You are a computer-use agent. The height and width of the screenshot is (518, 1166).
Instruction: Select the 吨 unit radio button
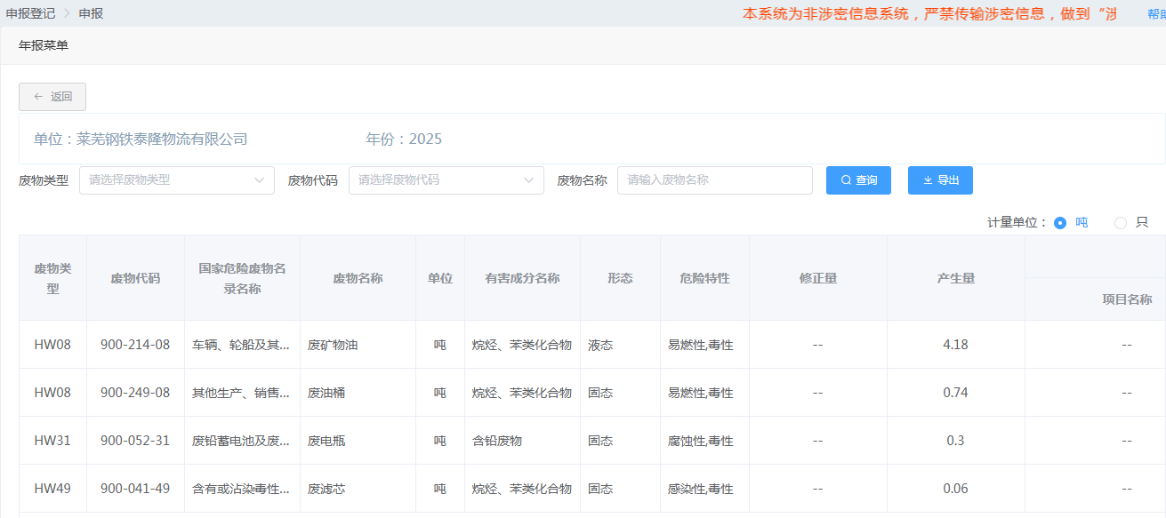[x=1060, y=223]
